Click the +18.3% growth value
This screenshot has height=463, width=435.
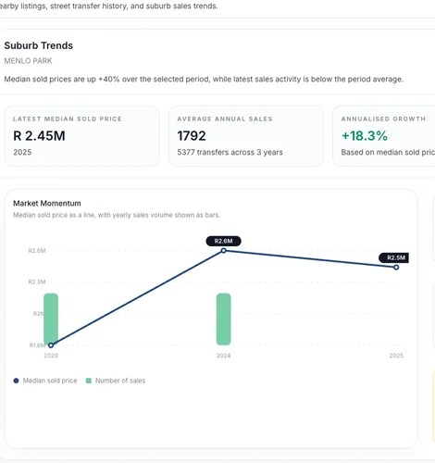[365, 136]
